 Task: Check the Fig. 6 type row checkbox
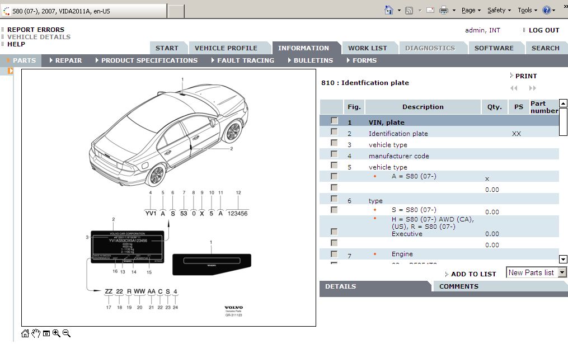click(x=334, y=199)
